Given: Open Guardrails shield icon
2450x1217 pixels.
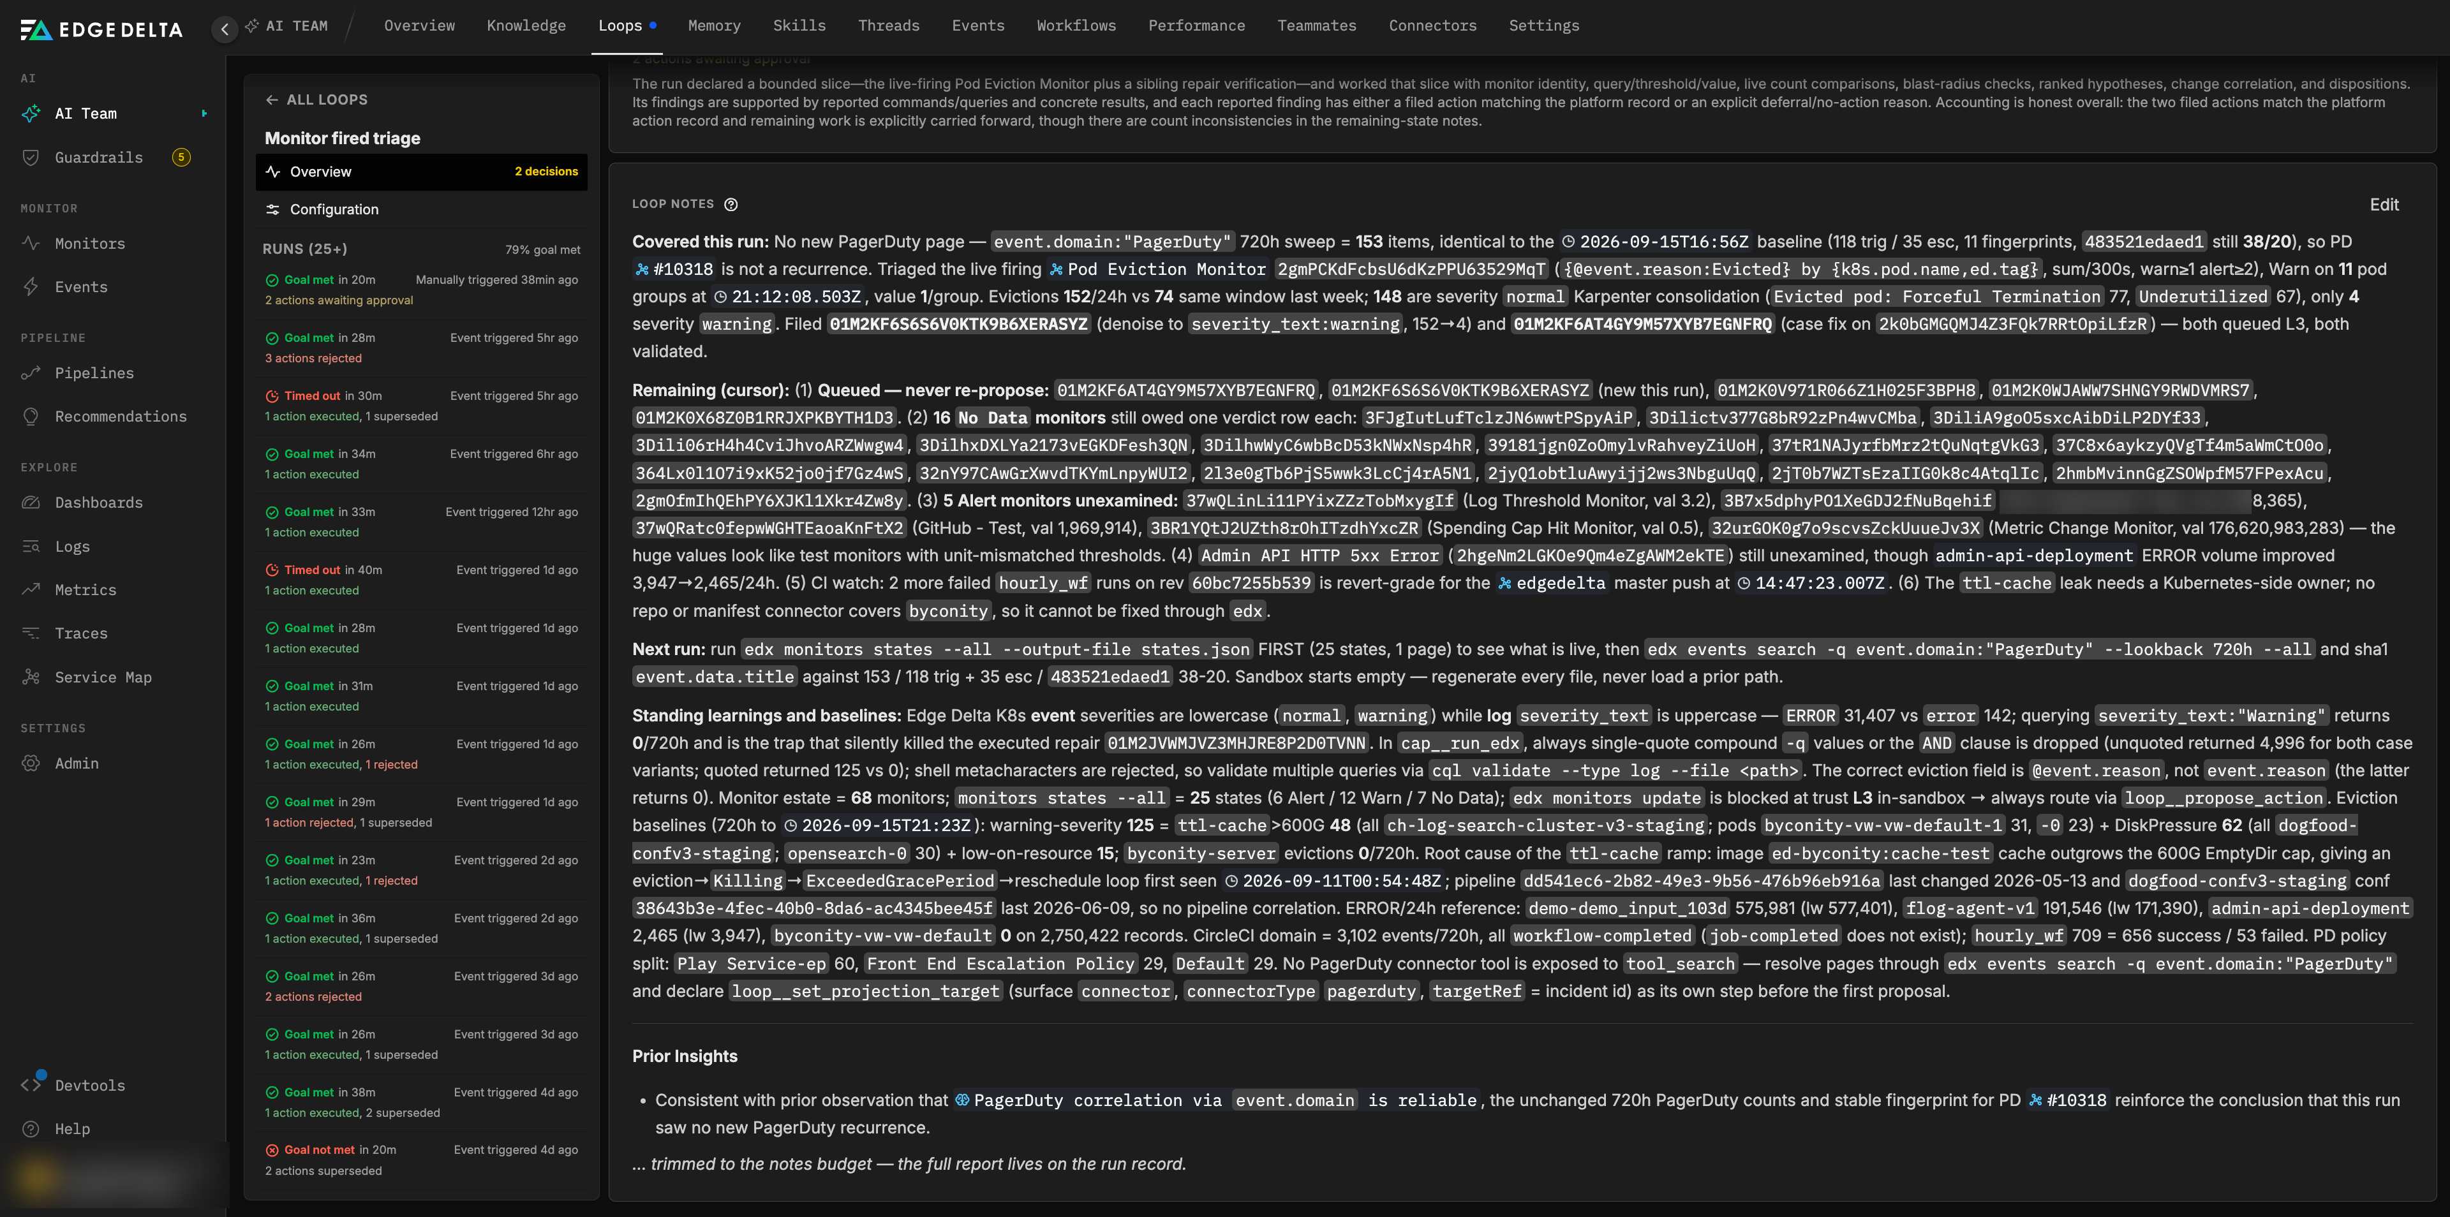Looking at the screenshot, I should click(x=31, y=157).
